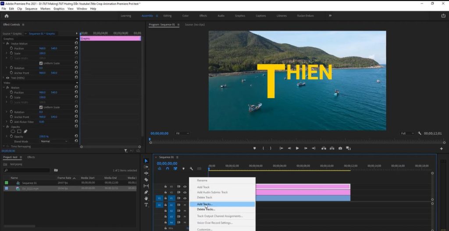The height and width of the screenshot is (231, 449).
Task: Sort project items by Frame Rate
Action: [x=64, y=178]
